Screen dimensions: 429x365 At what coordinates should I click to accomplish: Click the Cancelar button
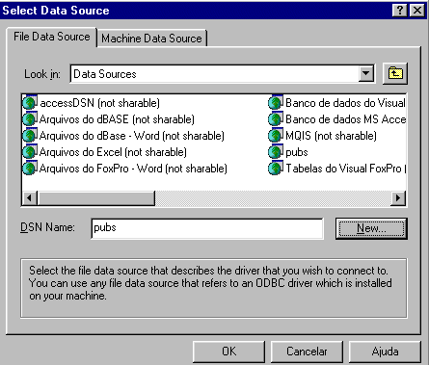307,352
